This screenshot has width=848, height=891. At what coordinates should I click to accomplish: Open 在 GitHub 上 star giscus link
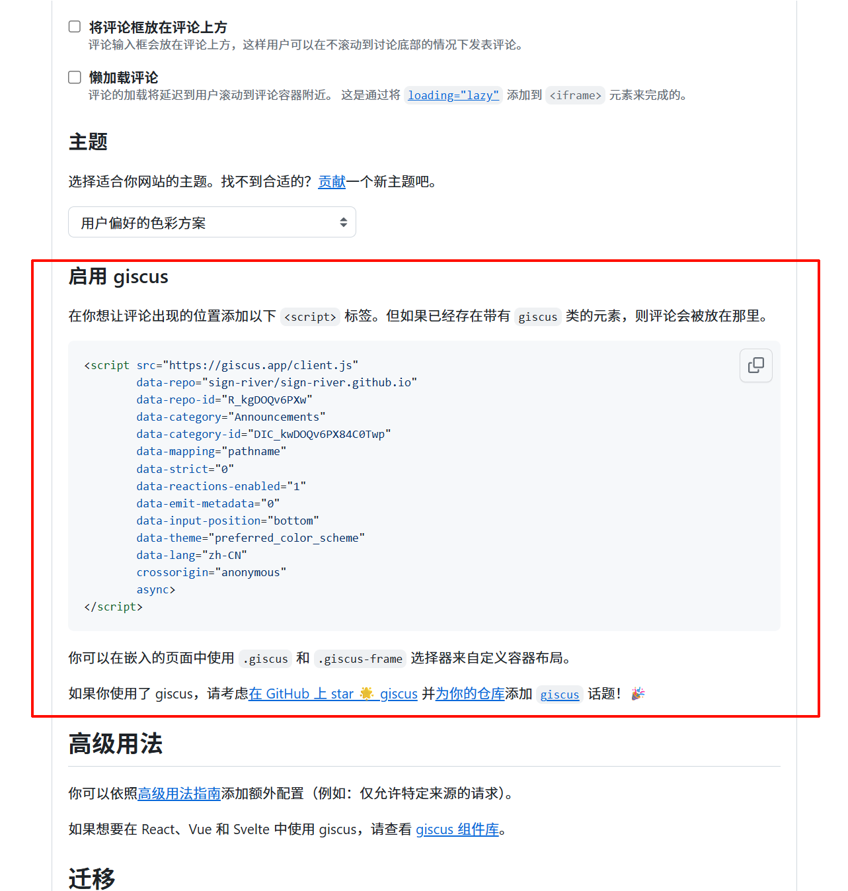click(333, 693)
